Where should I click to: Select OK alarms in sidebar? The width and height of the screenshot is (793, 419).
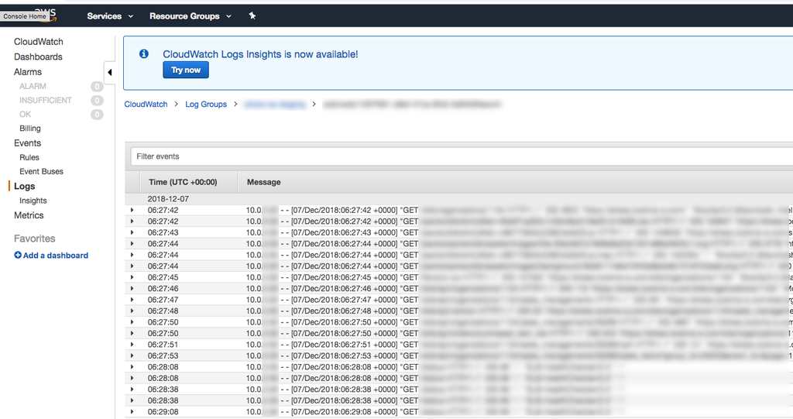tap(26, 115)
